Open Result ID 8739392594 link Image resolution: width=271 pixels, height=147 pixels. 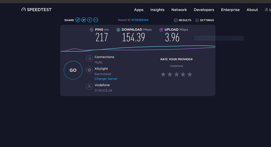pos(140,20)
